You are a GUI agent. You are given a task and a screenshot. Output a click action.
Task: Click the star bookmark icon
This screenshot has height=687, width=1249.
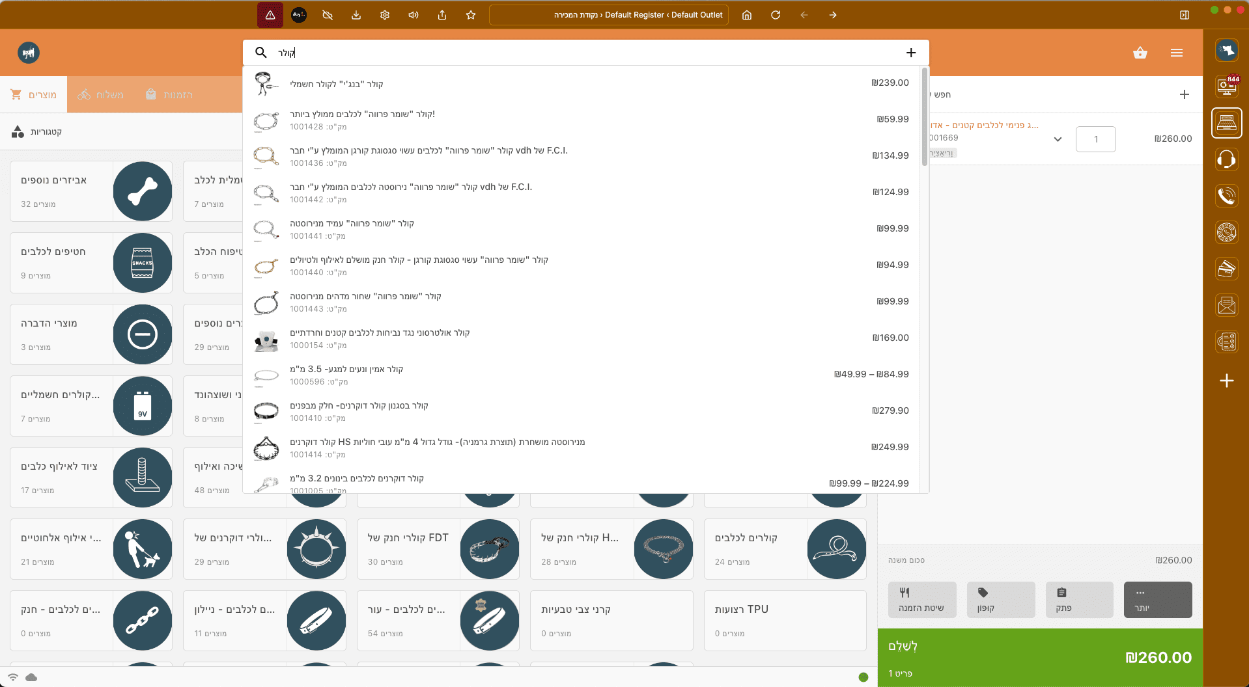click(471, 15)
